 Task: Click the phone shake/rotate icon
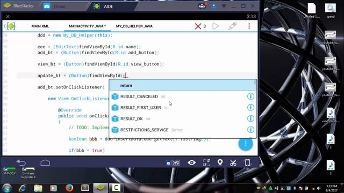click(x=247, y=162)
